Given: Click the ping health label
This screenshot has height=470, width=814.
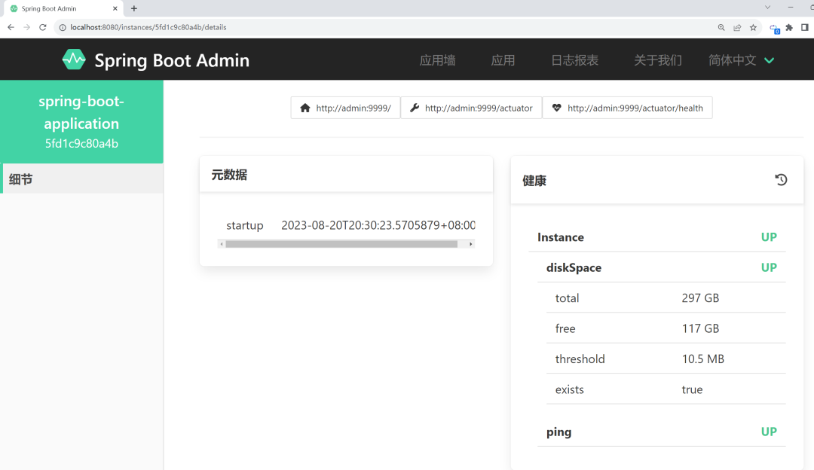Looking at the screenshot, I should (x=558, y=432).
